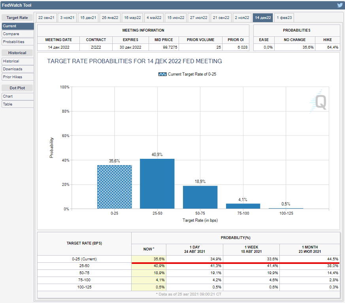Screen dimensions: 345x303
Task: Switch to the 16 мар22 meeting tab
Action: point(132,18)
